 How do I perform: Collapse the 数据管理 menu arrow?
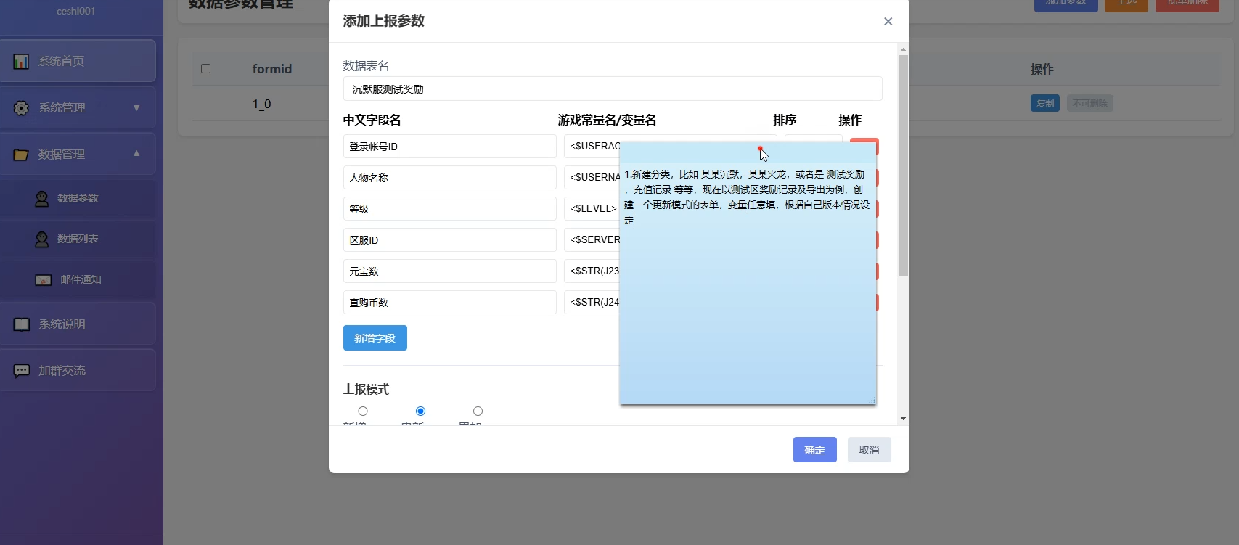coord(136,154)
